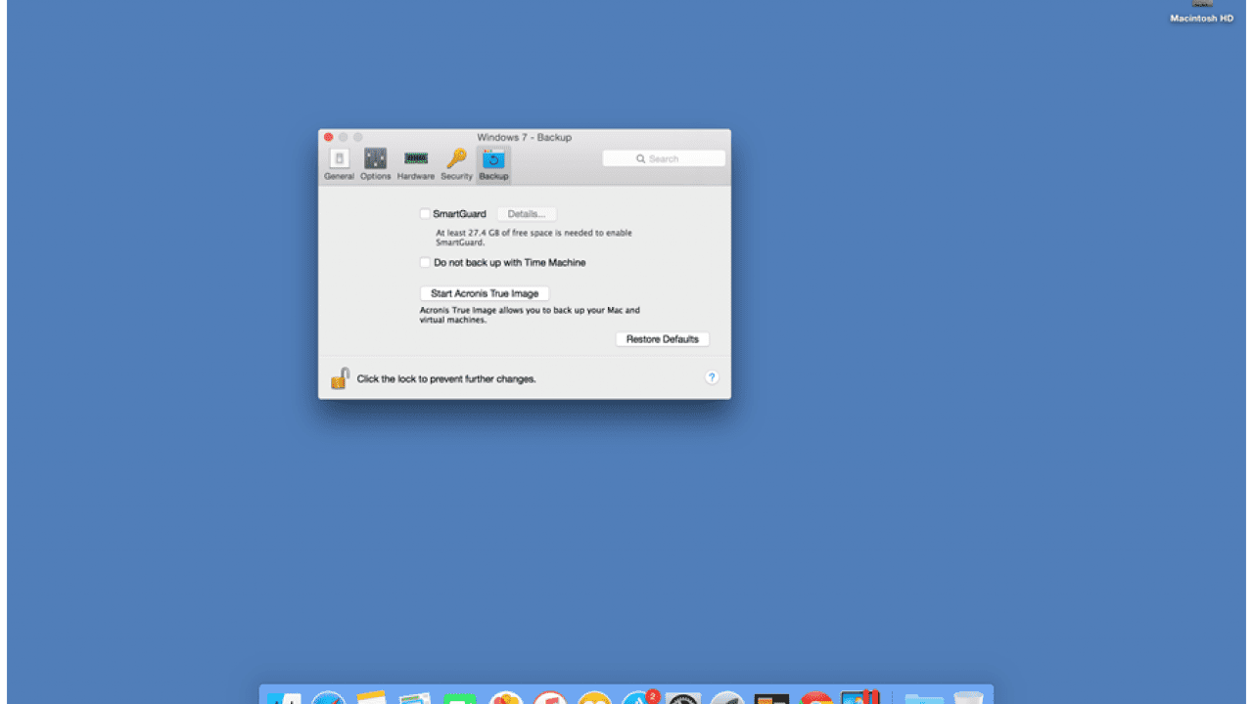
Task: Click the 'Acronis True Image allows you' description
Action: [x=530, y=315]
